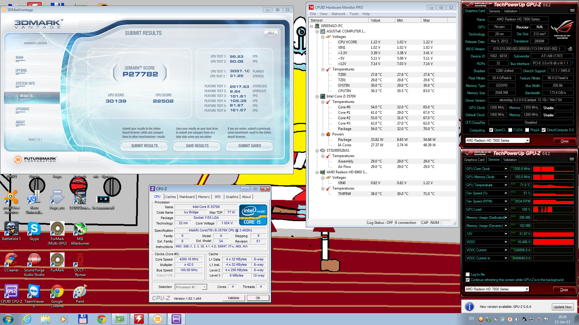Switch to 3DMark Vantage taskbar button
The width and height of the screenshot is (579, 325).
pyautogui.click(x=157, y=319)
